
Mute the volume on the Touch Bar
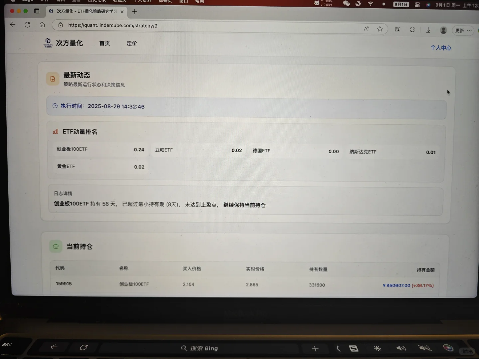(424, 348)
